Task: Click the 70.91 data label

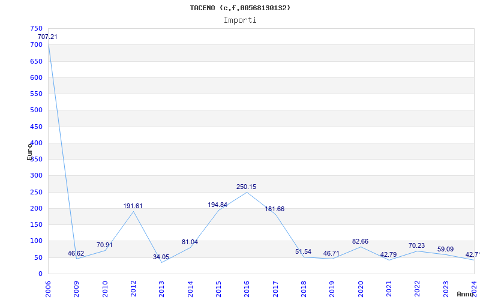Action: pos(104,245)
